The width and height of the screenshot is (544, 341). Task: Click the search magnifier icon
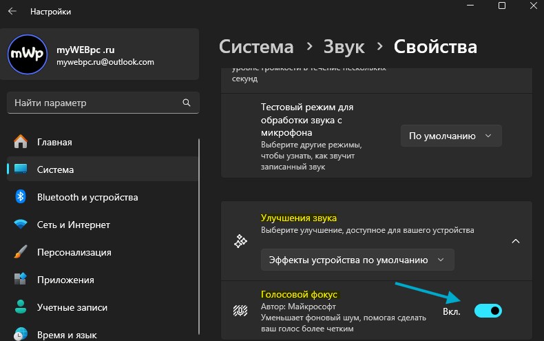[x=186, y=103]
